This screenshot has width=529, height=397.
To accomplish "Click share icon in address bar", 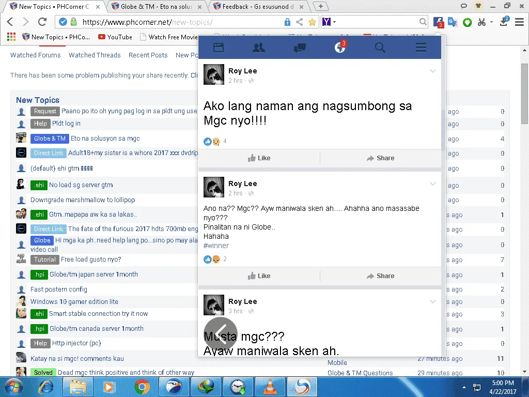I will [299, 22].
